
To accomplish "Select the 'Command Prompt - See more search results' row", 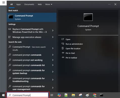I will [x=32, y=48].
